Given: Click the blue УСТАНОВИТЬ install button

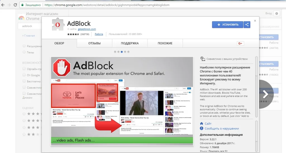Looking at the screenshot, I should (x=227, y=25).
